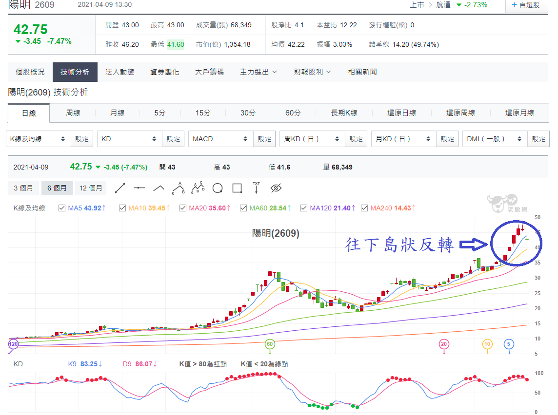Open the 上市 market breadcrumb link
This screenshot has height=415, width=558.
tap(417, 5)
